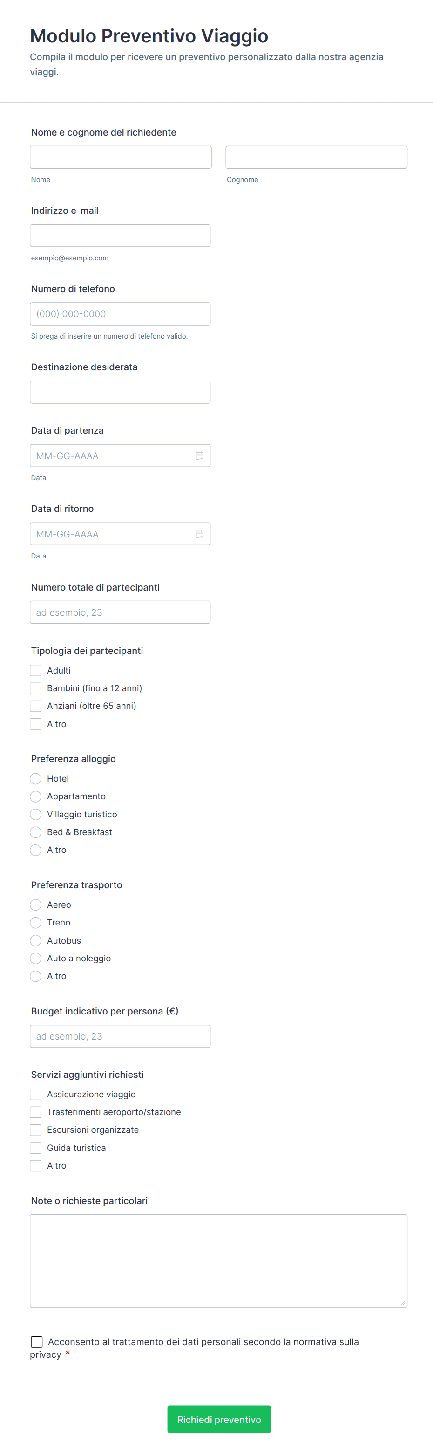Screen dimensions: 433x1456
Task: Open calendar icon for Data di ritorno
Action: [200, 534]
